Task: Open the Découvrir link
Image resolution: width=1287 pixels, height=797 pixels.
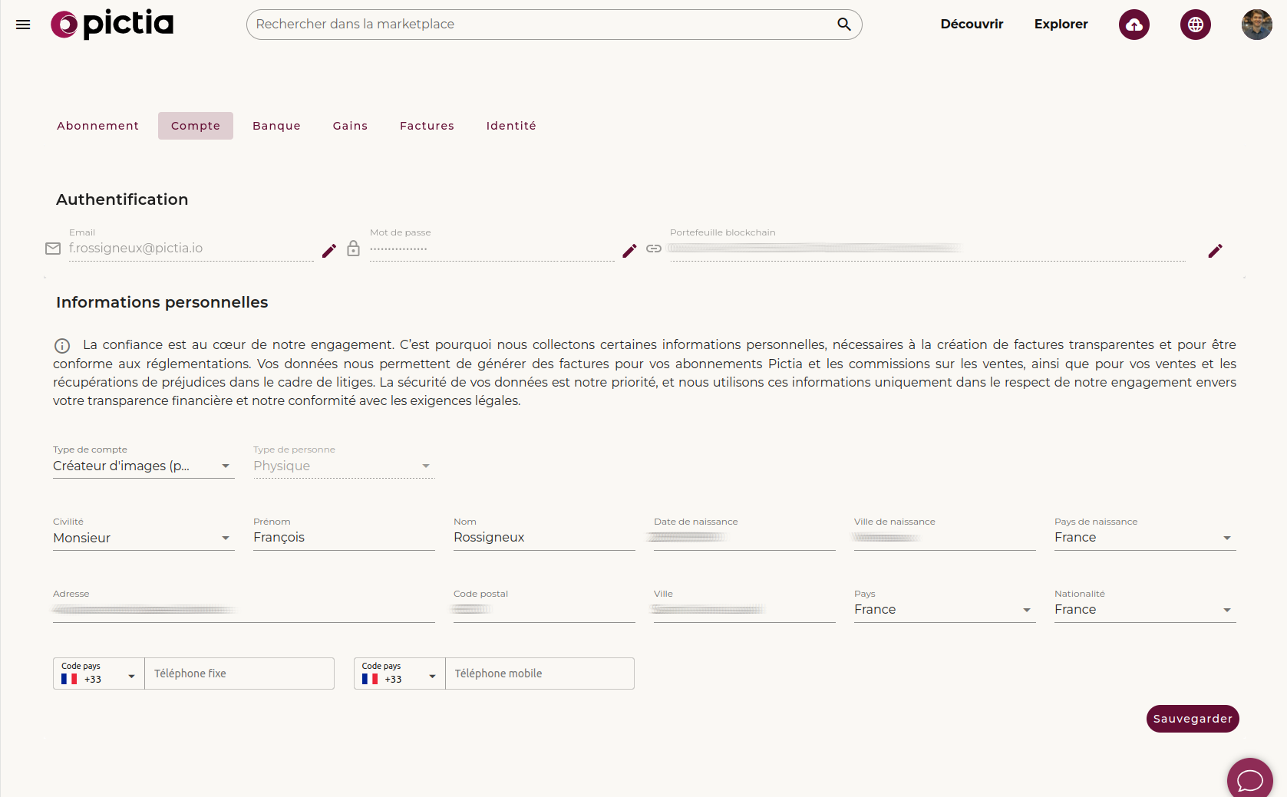Action: click(x=972, y=25)
